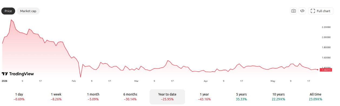Select the Price view pill
Image resolution: width=340 pixels, height=106 pixels.
tap(8, 11)
